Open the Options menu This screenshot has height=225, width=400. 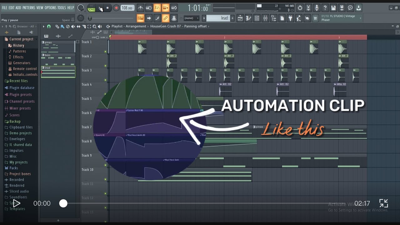coord(50,7)
